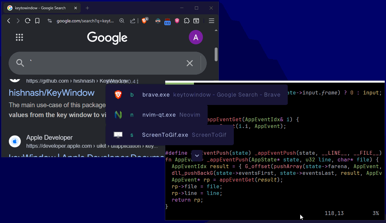This screenshot has width=386, height=223.
Task: Click the search magnifier in Google search box
Action: (x=20, y=63)
